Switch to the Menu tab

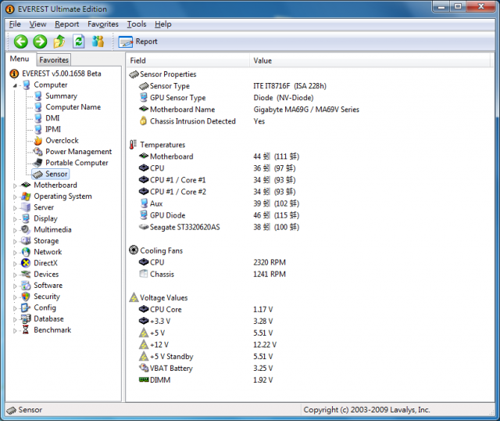click(x=20, y=59)
